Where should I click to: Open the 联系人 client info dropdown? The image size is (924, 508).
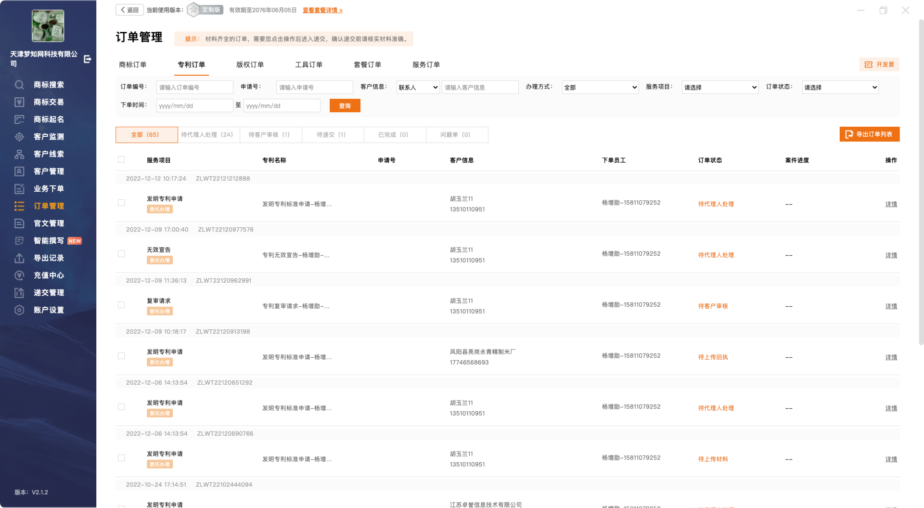point(418,87)
